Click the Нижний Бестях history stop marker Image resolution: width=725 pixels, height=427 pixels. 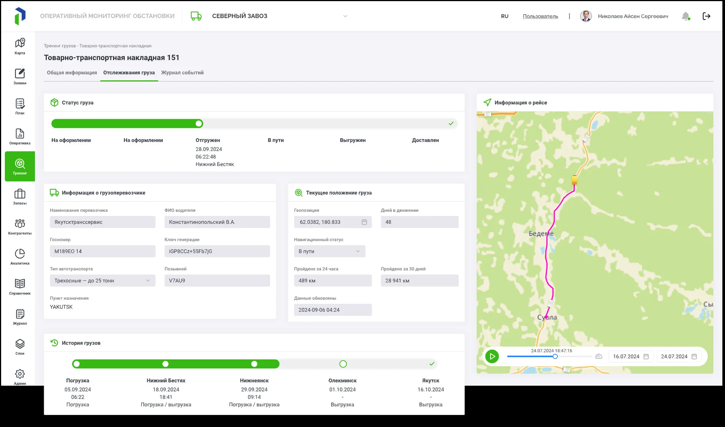(x=165, y=364)
